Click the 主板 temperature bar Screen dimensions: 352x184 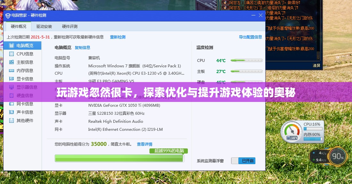pos(246,71)
